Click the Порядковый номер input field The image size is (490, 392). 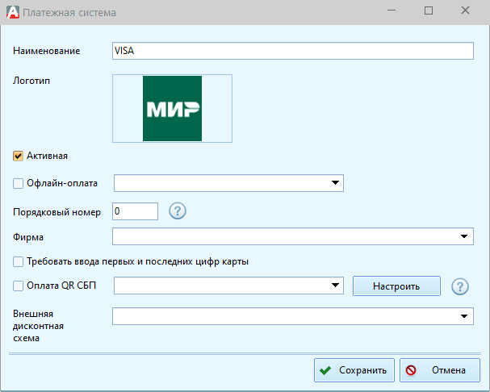coord(135,211)
